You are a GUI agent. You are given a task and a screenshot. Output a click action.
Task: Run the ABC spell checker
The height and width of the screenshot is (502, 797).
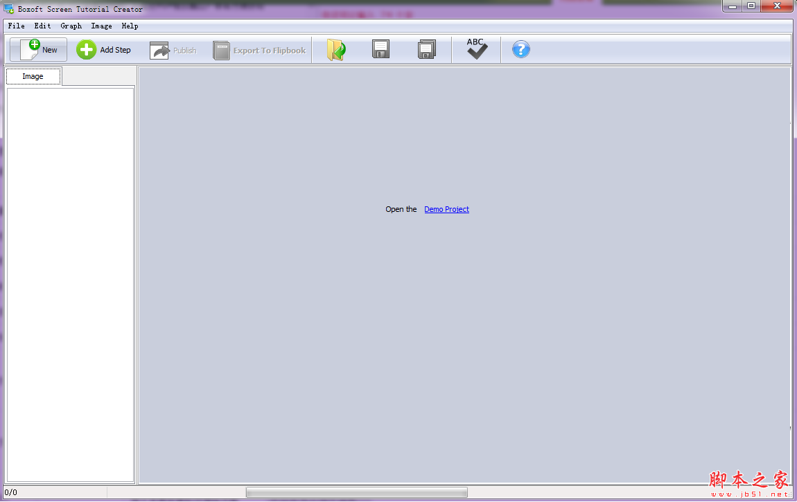point(475,49)
